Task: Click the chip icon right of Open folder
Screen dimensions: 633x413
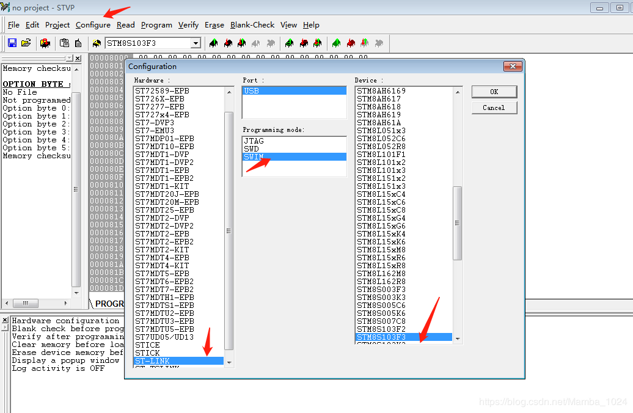Action: coord(45,43)
